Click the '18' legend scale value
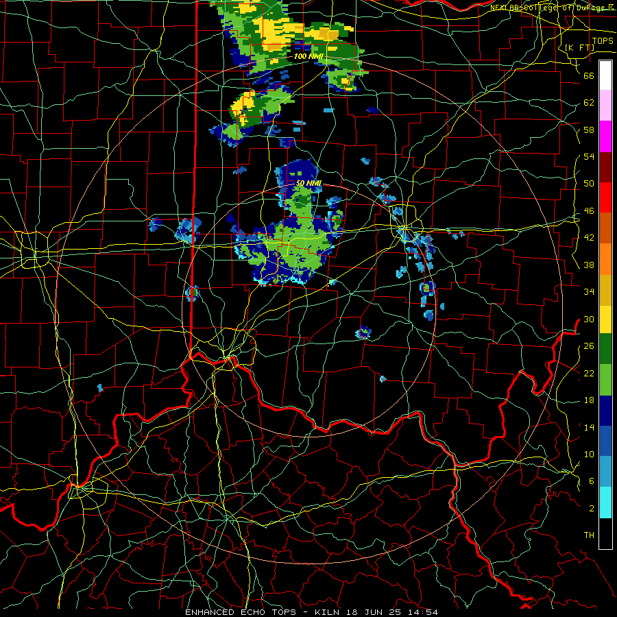 click(x=589, y=400)
